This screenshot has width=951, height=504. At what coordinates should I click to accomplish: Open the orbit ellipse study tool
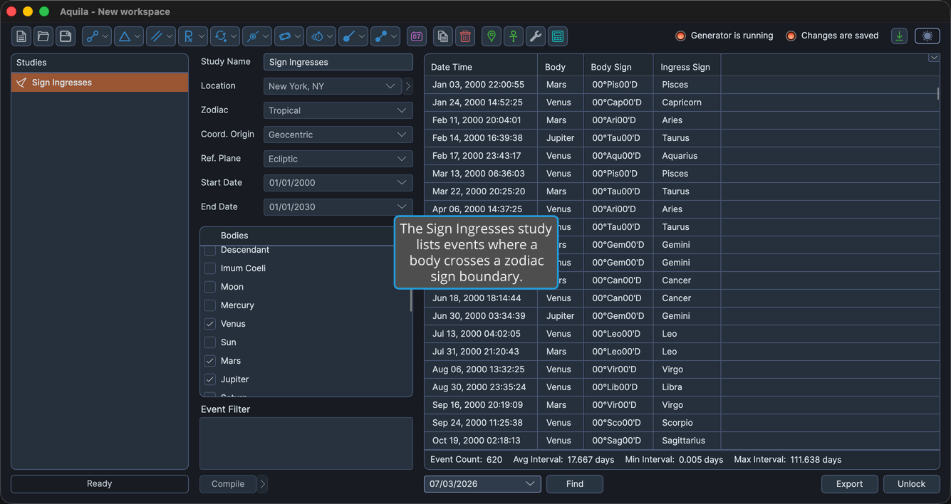coord(289,36)
